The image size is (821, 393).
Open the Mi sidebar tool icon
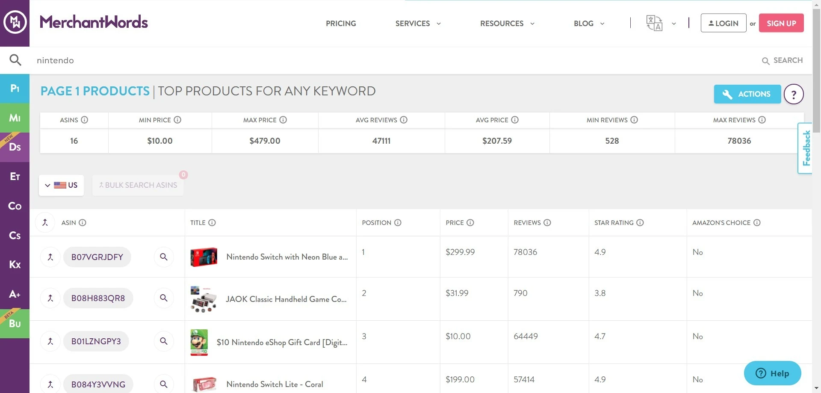tap(15, 118)
